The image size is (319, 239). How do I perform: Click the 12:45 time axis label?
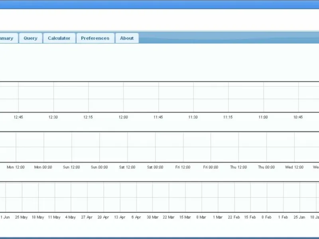18,117
